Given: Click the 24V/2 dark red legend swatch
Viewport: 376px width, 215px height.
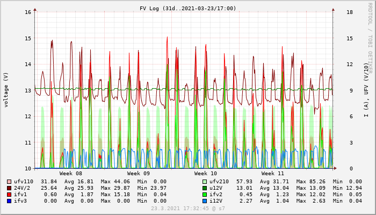Looking at the screenshot, I should [x=9, y=188].
